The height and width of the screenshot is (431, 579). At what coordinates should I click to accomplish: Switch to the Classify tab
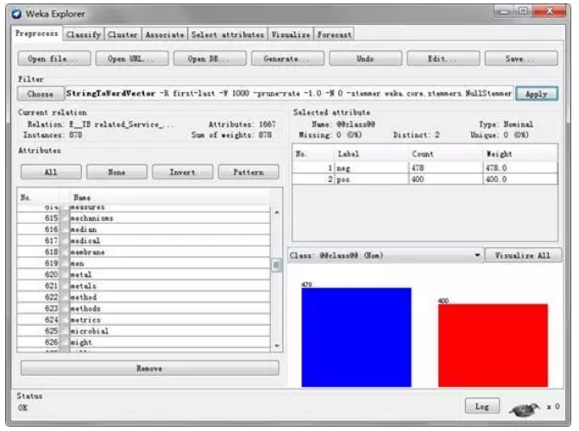point(84,34)
